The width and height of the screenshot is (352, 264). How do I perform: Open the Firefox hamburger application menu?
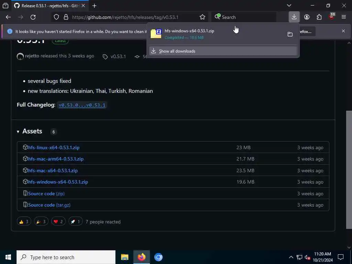(344, 17)
